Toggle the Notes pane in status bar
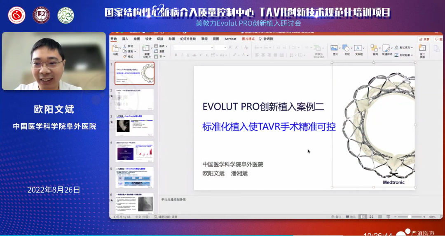 click(336, 217)
